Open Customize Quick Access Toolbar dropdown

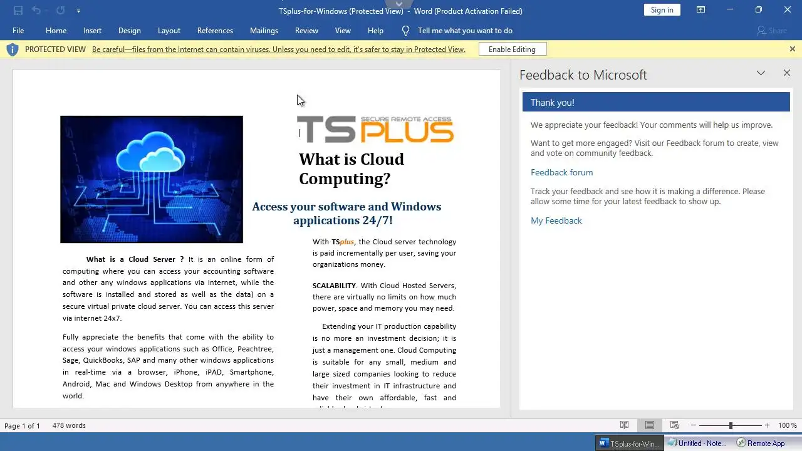pos(78,11)
